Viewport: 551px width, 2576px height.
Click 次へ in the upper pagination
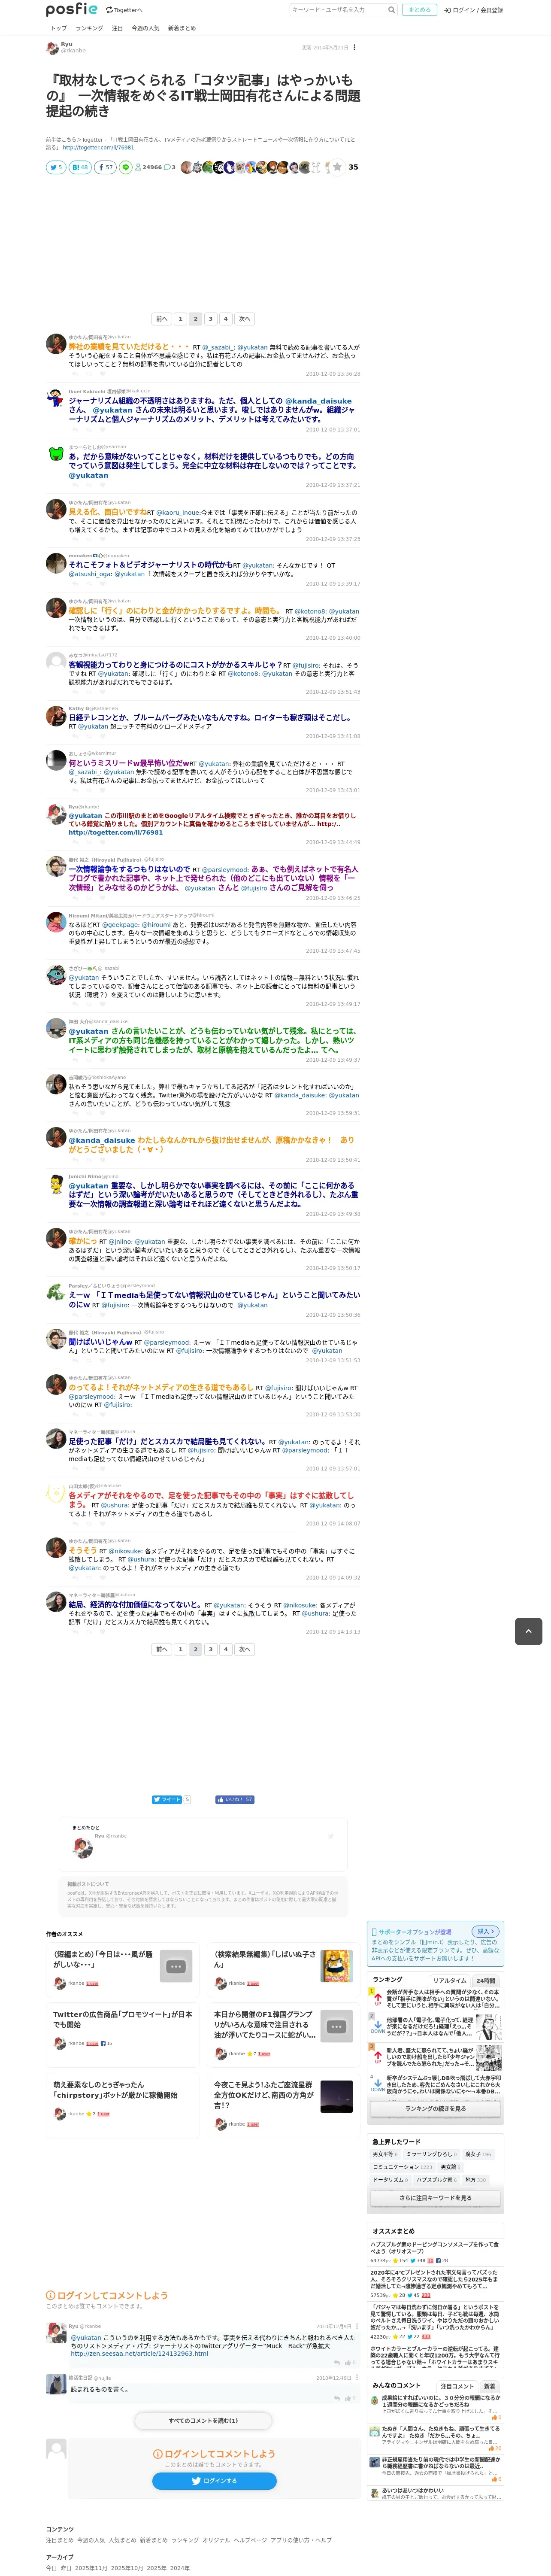[245, 319]
